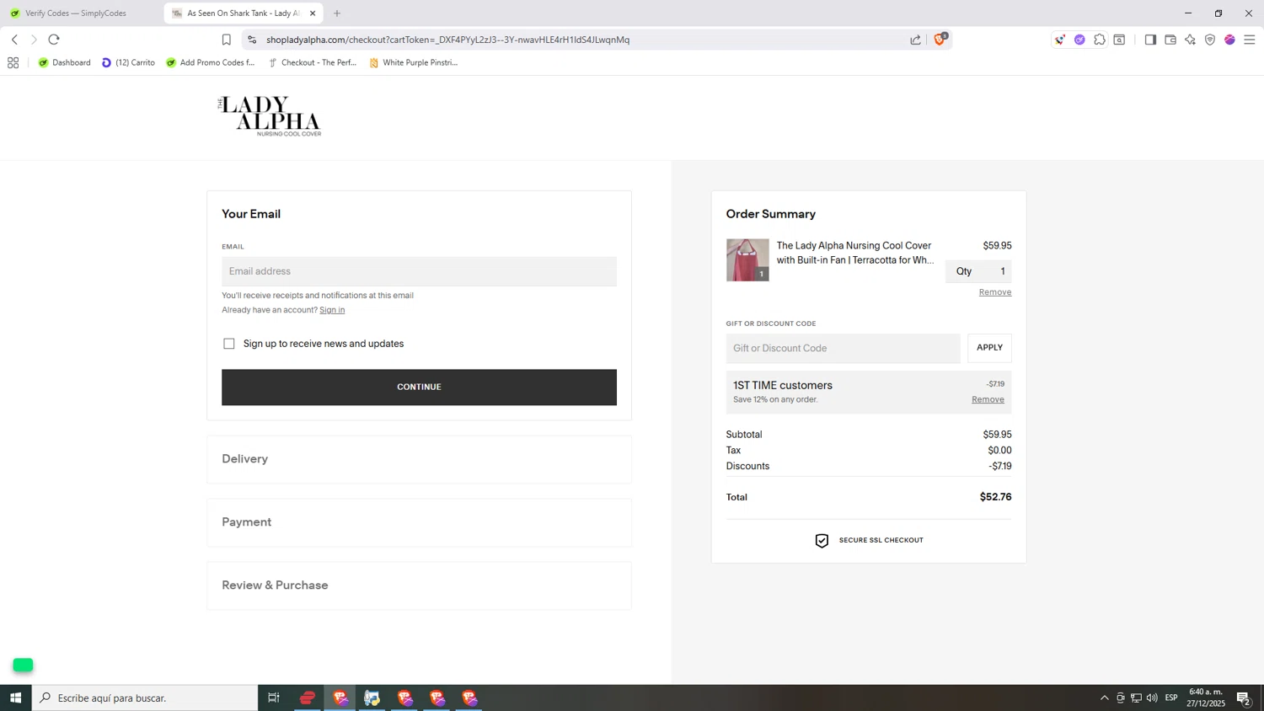Open the rocket extension icon

[1060, 40]
